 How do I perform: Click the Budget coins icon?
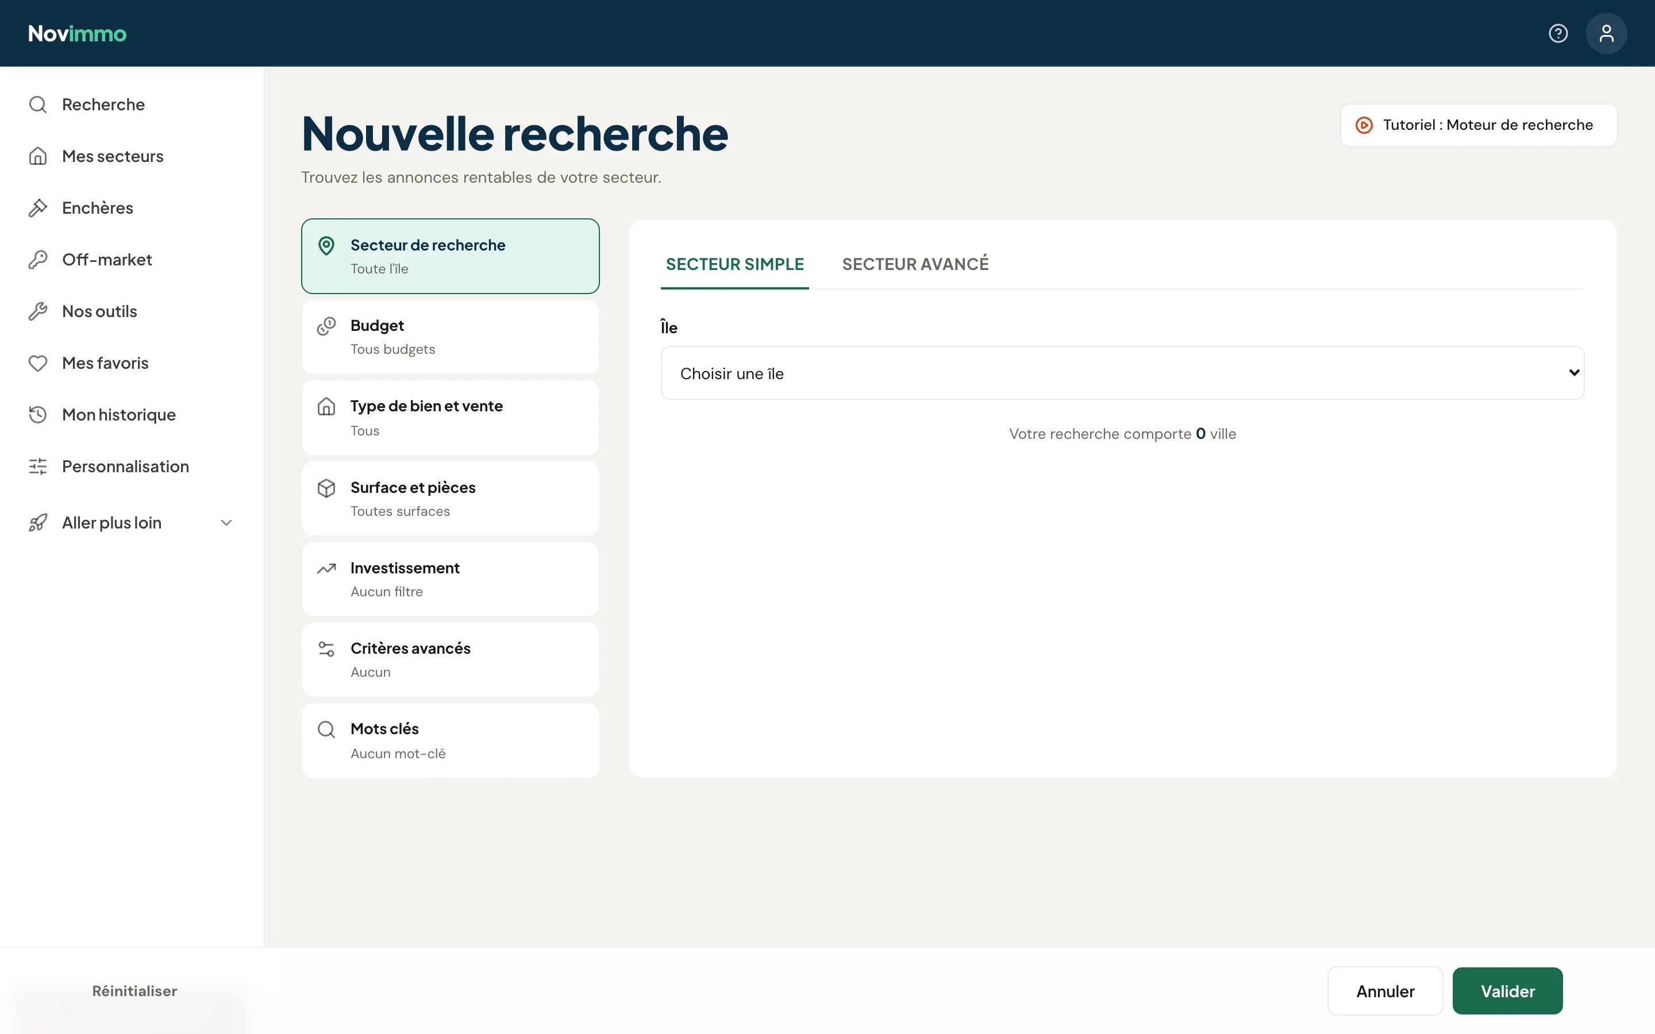click(x=326, y=326)
